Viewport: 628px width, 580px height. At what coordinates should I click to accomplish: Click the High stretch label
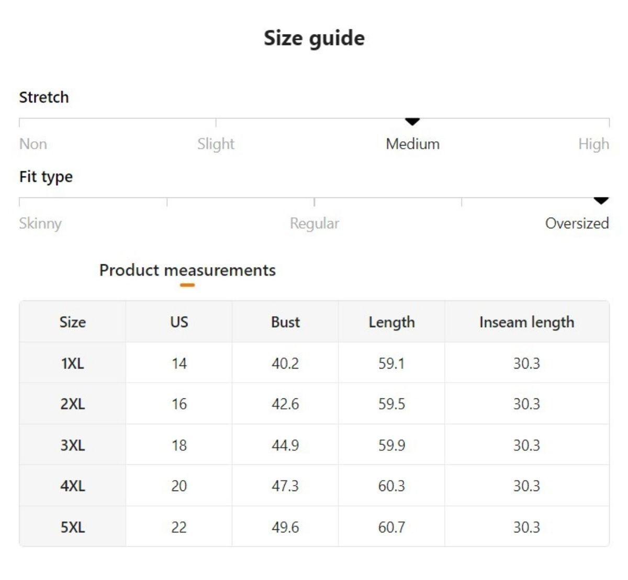click(x=593, y=144)
